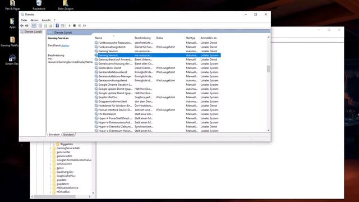Start the service with the green play icon
The width and height of the screenshot is (359, 202).
tap(70, 26)
